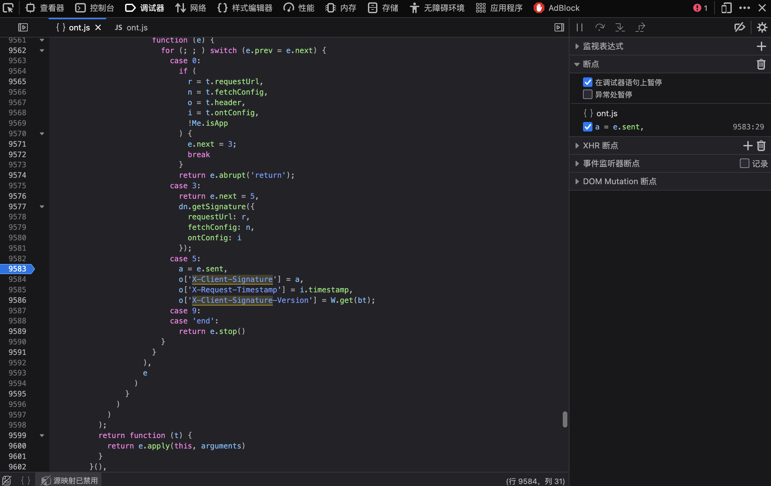Expand the 监视表达式 watch expressions section

pyautogui.click(x=603, y=46)
